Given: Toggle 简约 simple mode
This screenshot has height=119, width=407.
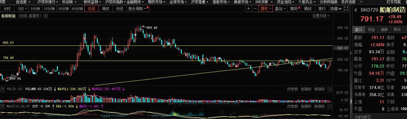Looking at the screenshot, I should pos(322,9).
